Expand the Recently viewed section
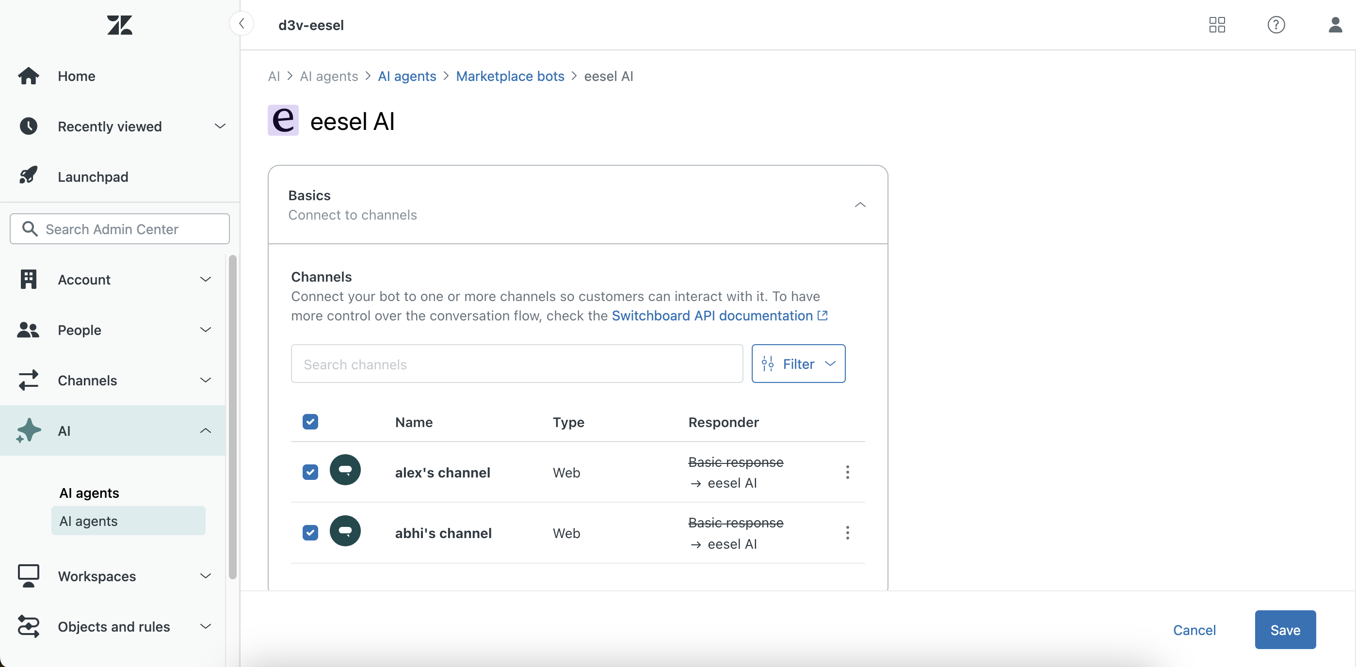The image size is (1356, 667). tap(220, 126)
